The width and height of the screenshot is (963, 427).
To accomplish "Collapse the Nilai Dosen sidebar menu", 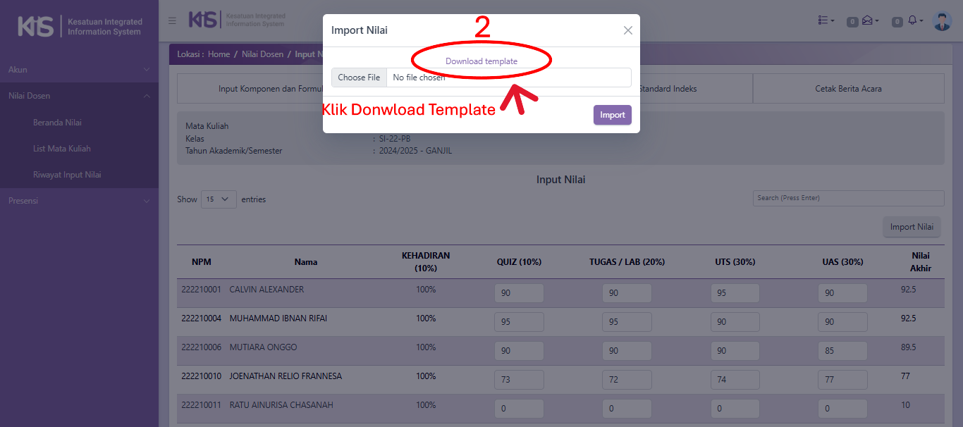I will pos(79,96).
